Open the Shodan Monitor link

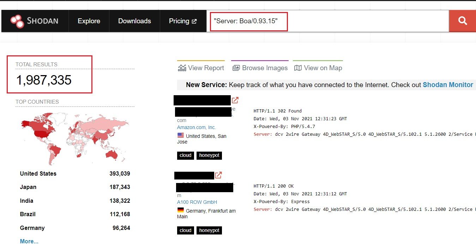pyautogui.click(x=448, y=85)
